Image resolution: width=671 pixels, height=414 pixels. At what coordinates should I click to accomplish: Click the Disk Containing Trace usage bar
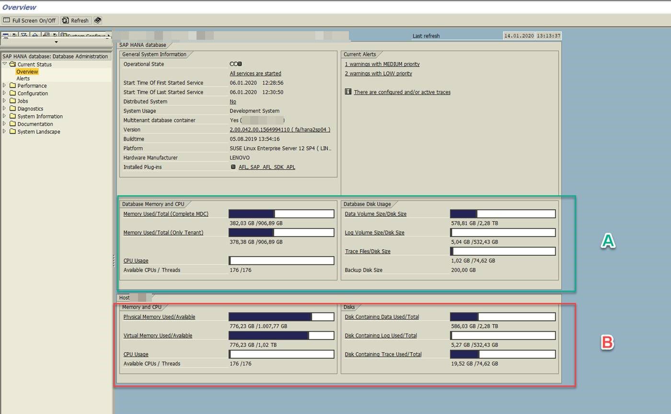coord(503,354)
